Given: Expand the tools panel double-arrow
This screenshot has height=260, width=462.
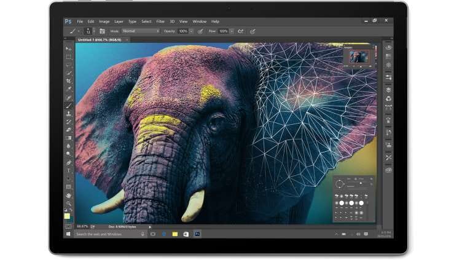Looking at the screenshot, I should click(65, 38).
